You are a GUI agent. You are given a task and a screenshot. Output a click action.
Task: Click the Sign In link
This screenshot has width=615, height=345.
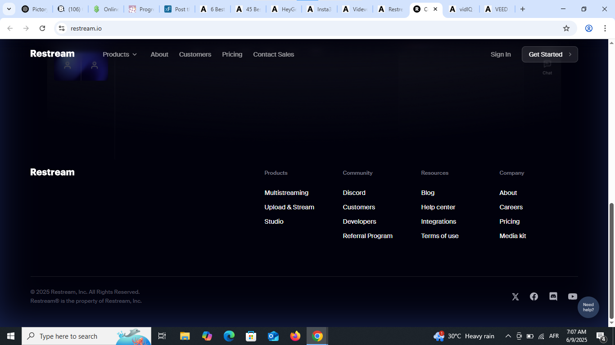click(501, 54)
